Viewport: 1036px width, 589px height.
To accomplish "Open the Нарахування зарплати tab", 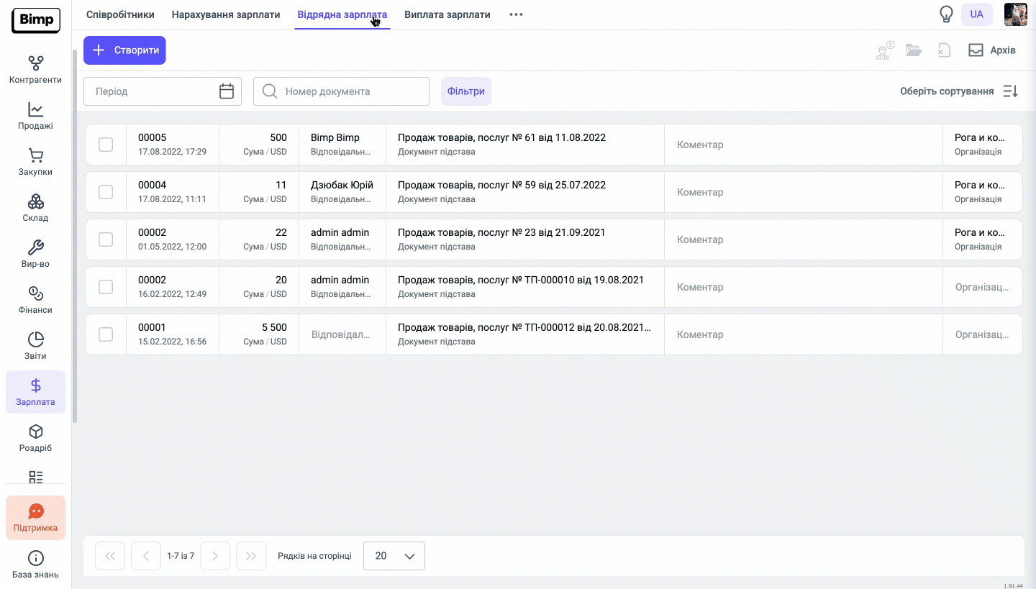I will coord(226,14).
